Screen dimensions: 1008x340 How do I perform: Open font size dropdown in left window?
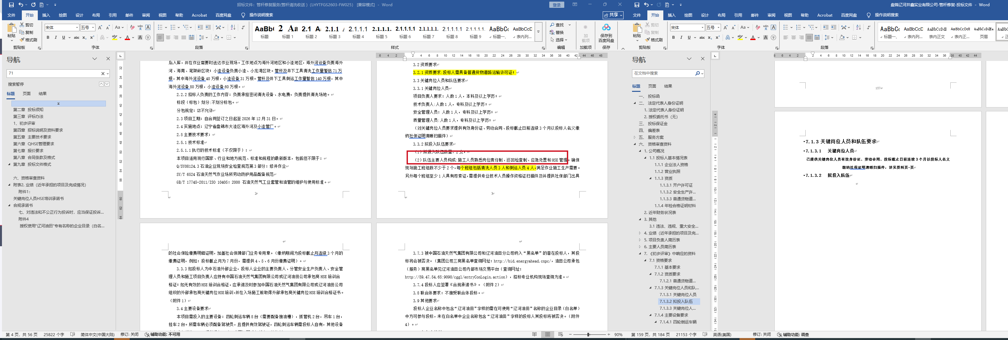(x=93, y=27)
